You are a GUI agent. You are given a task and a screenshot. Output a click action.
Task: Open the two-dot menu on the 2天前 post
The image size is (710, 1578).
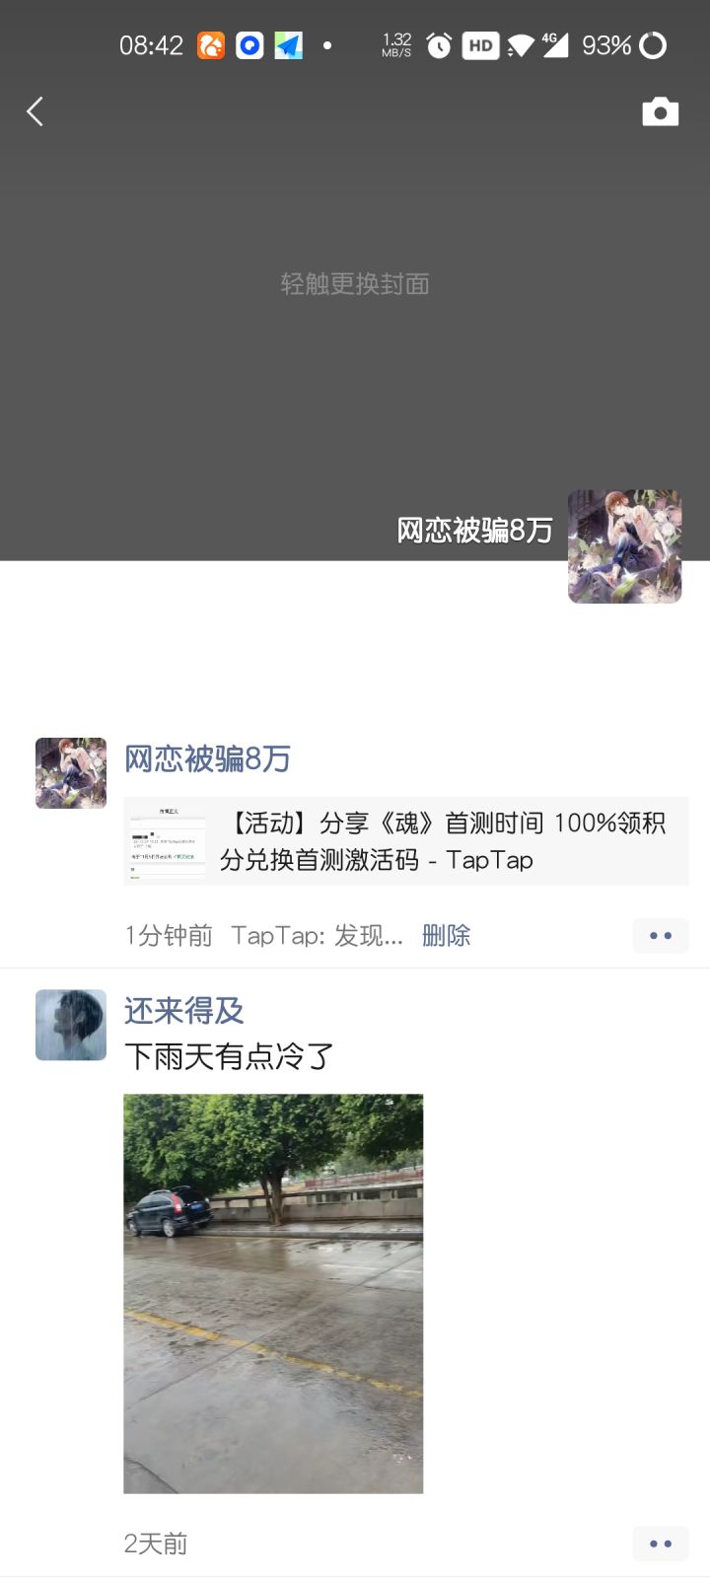coord(661,1543)
